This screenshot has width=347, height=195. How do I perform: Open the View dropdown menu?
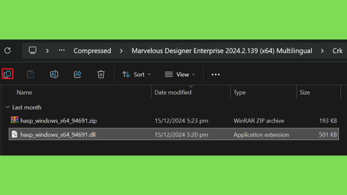(180, 74)
